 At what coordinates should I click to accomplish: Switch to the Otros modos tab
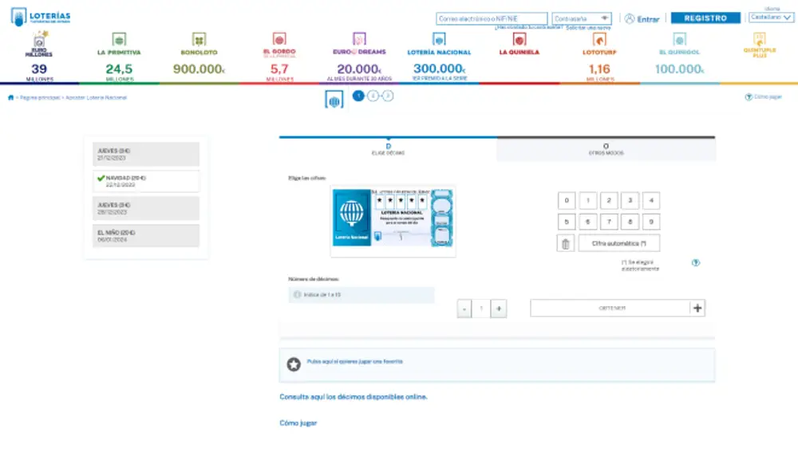click(x=606, y=149)
